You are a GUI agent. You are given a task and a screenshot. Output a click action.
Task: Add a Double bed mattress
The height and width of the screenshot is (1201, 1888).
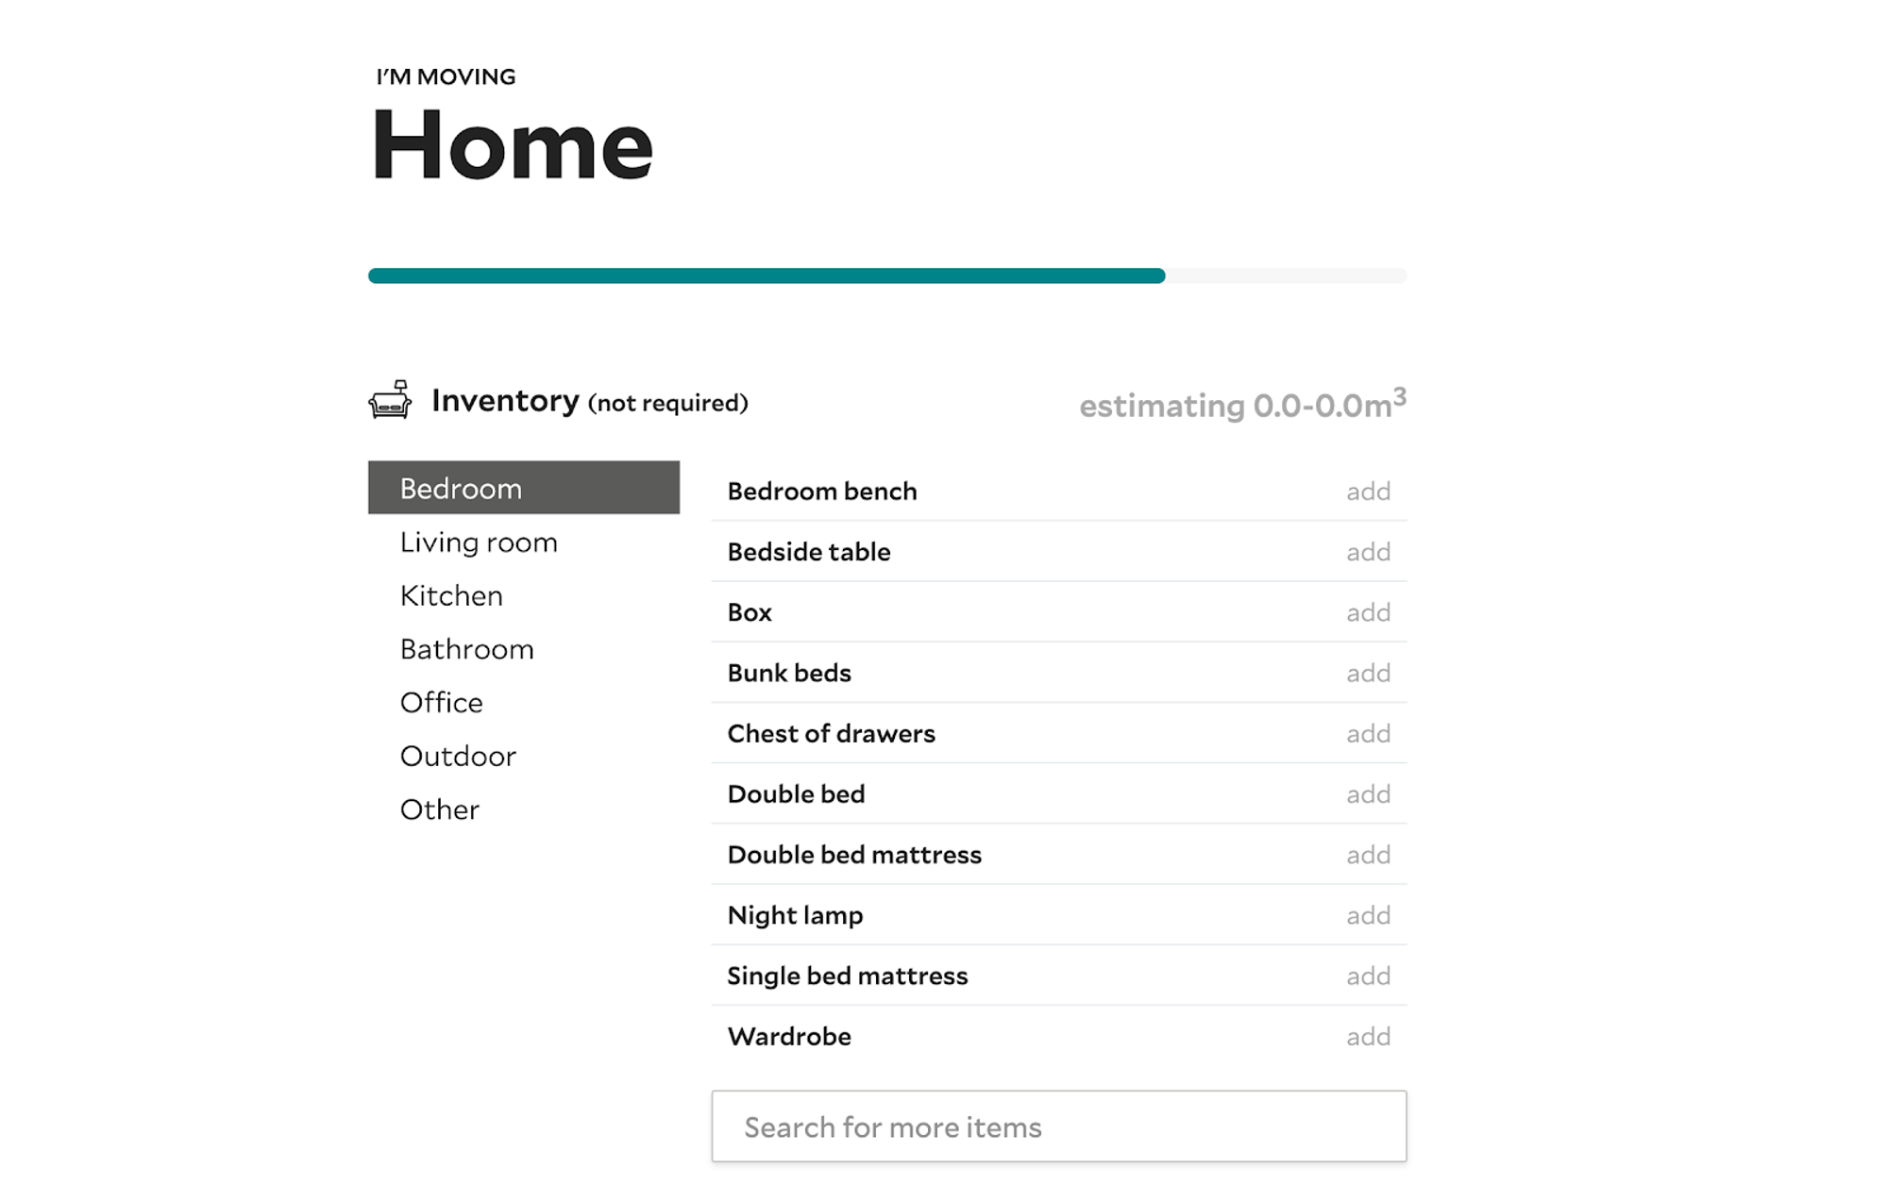[1368, 855]
